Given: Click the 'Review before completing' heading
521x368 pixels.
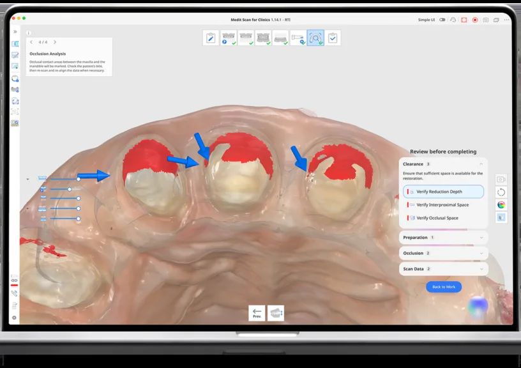Looking at the screenshot, I should (x=443, y=151).
